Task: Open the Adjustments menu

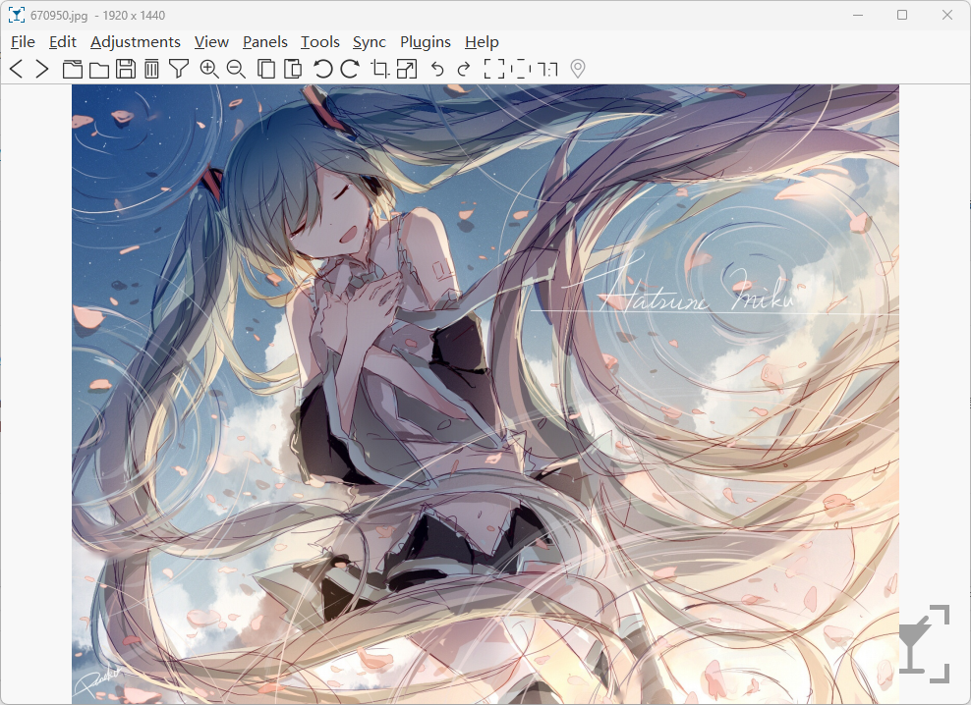Action: click(136, 42)
